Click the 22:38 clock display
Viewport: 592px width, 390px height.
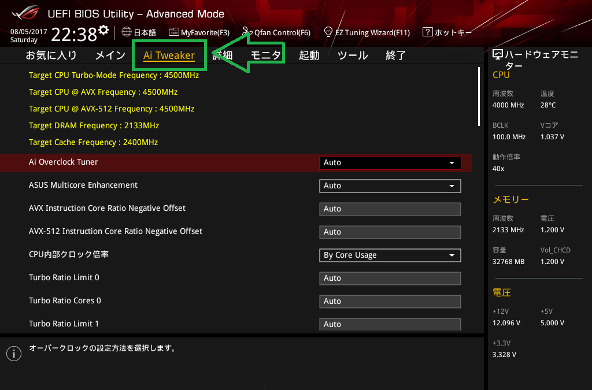coord(75,35)
